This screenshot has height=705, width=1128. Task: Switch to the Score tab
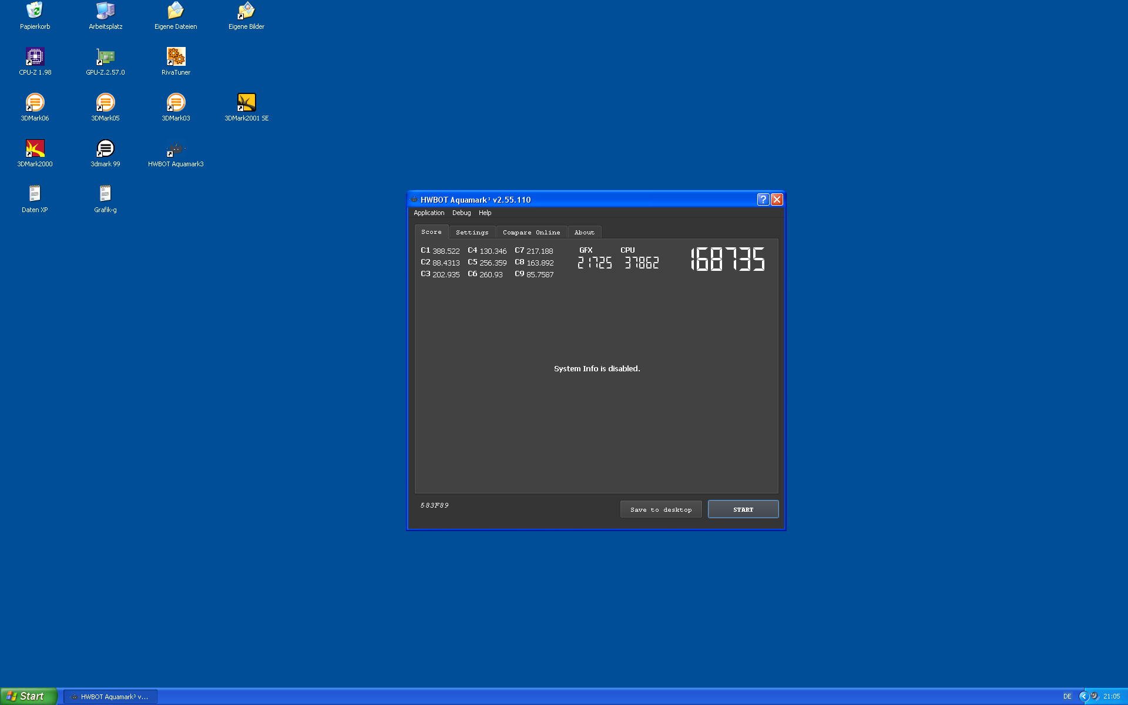[431, 232]
